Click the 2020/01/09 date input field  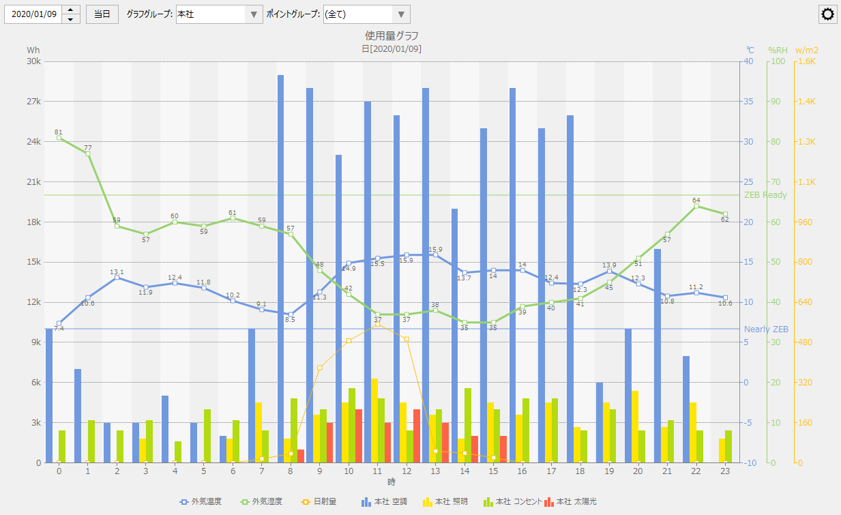point(33,14)
